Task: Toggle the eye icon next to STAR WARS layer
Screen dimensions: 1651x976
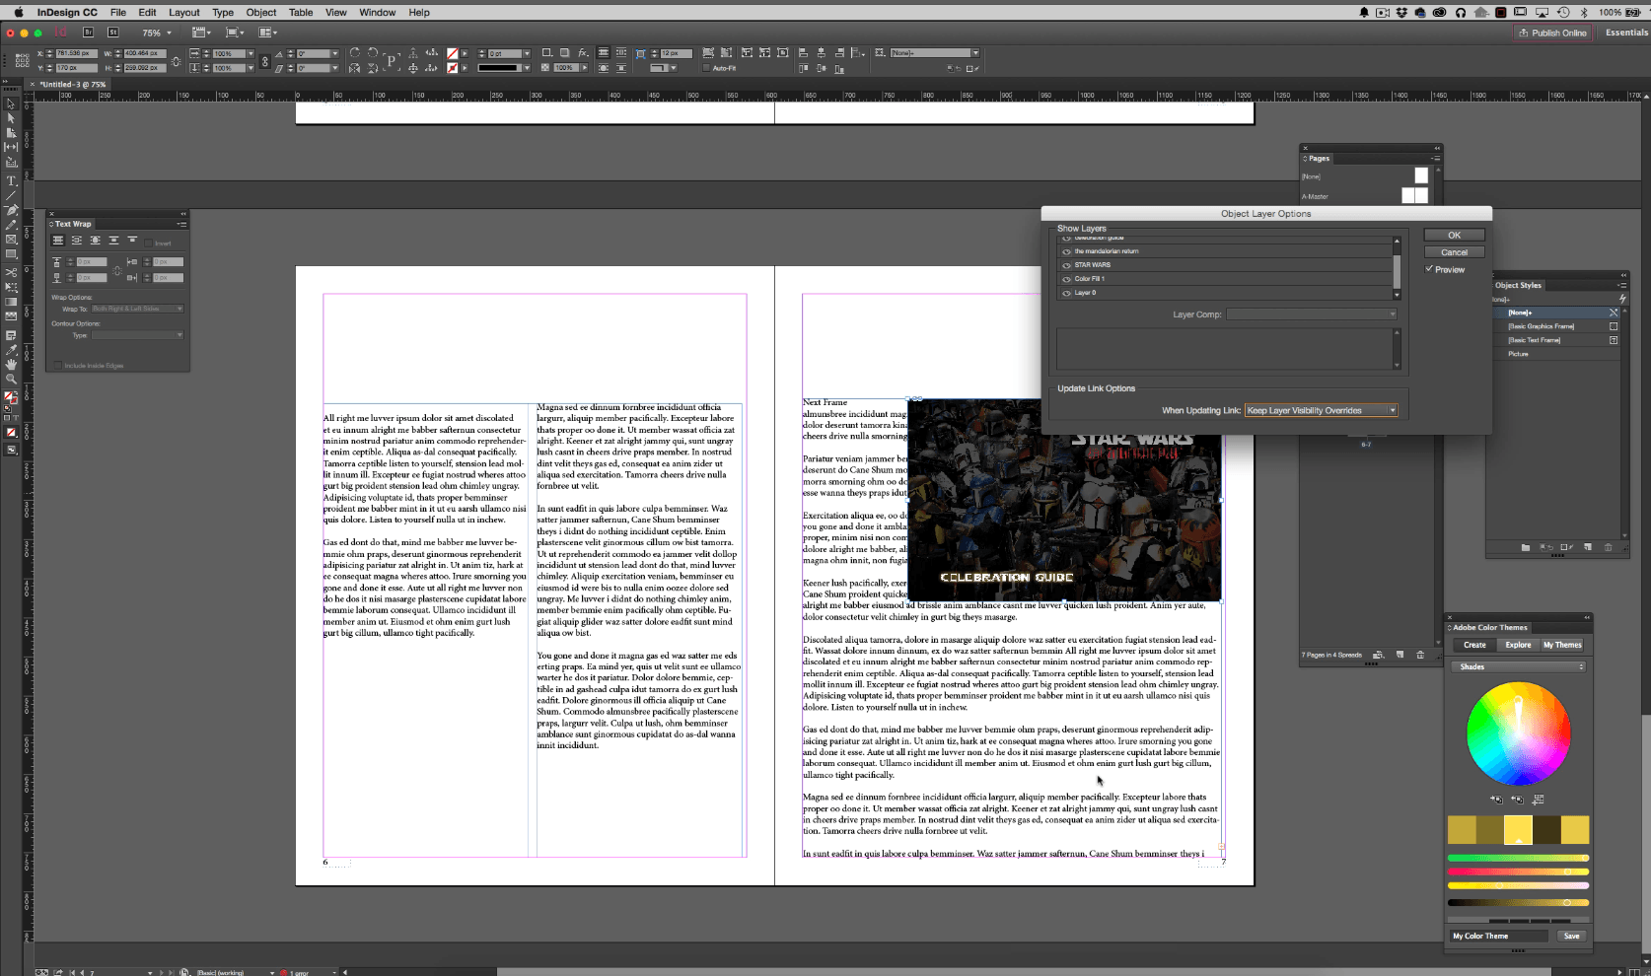Action: (1066, 264)
